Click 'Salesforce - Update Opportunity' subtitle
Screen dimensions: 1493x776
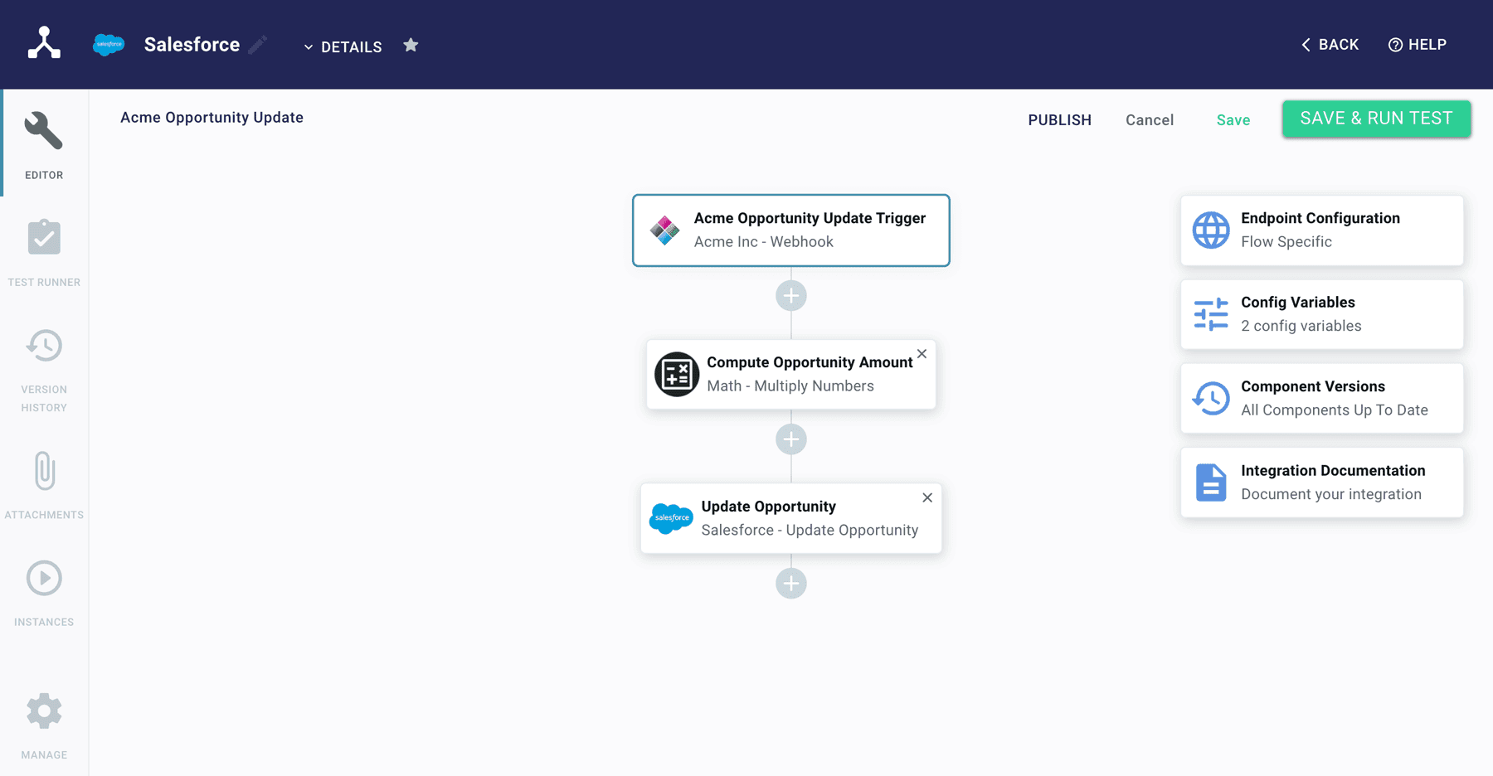point(810,531)
